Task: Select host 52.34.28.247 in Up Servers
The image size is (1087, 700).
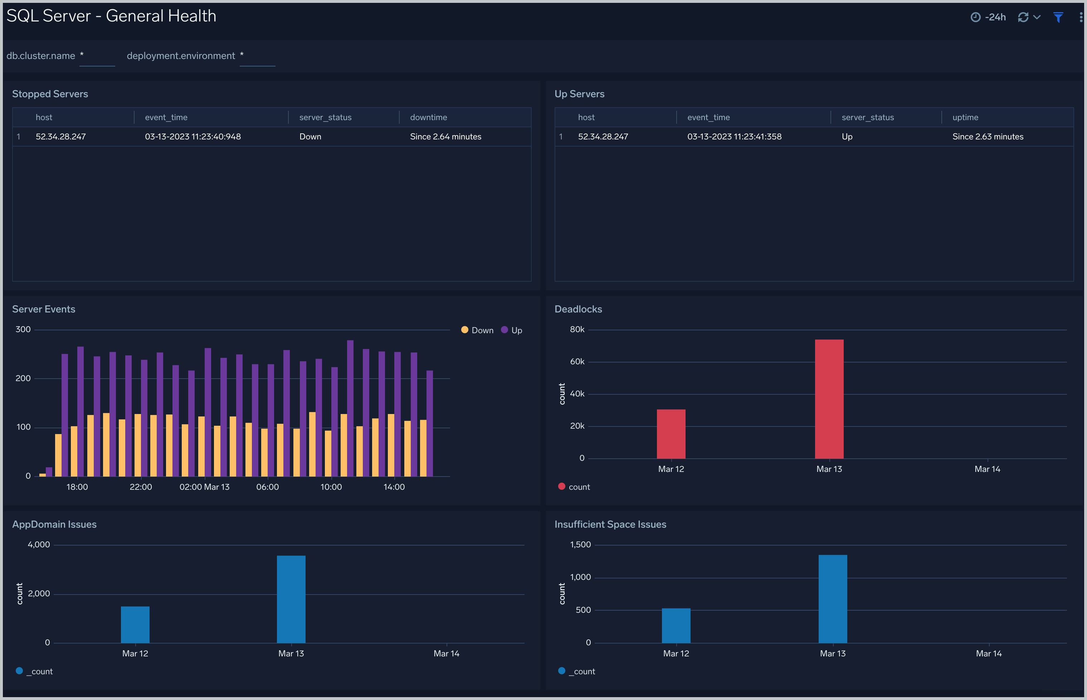Action: [603, 136]
